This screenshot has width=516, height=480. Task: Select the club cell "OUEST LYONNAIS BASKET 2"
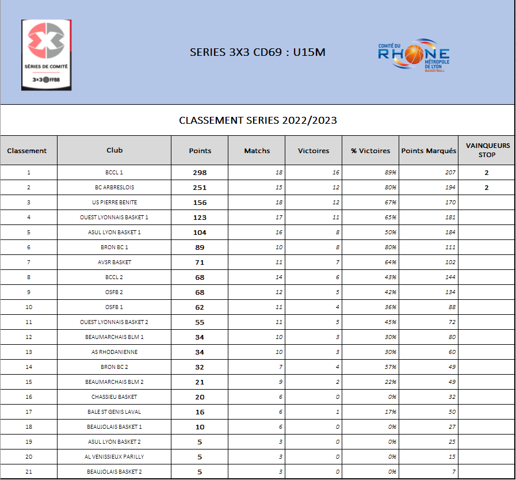[x=114, y=322]
